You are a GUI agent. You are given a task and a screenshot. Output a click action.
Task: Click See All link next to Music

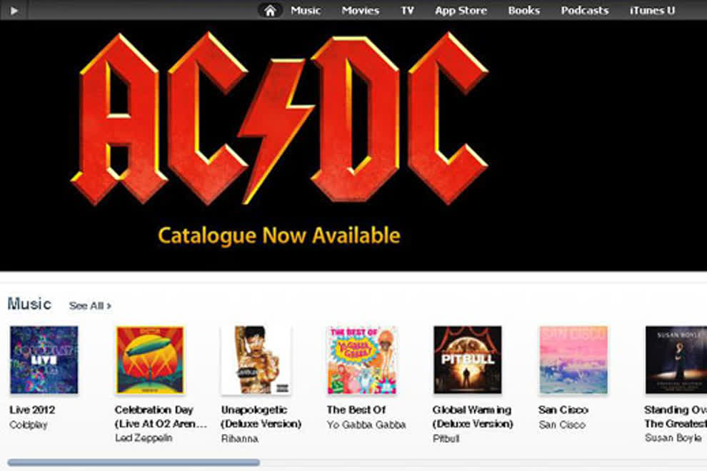tap(90, 305)
